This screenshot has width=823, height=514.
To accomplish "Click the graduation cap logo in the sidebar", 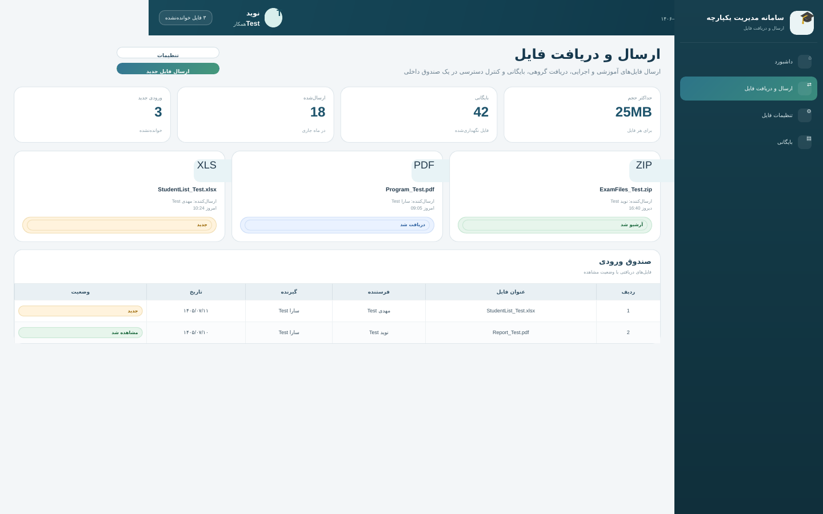I will point(802,23).
